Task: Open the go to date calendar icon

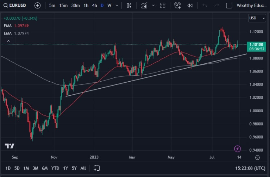Action: point(97,168)
